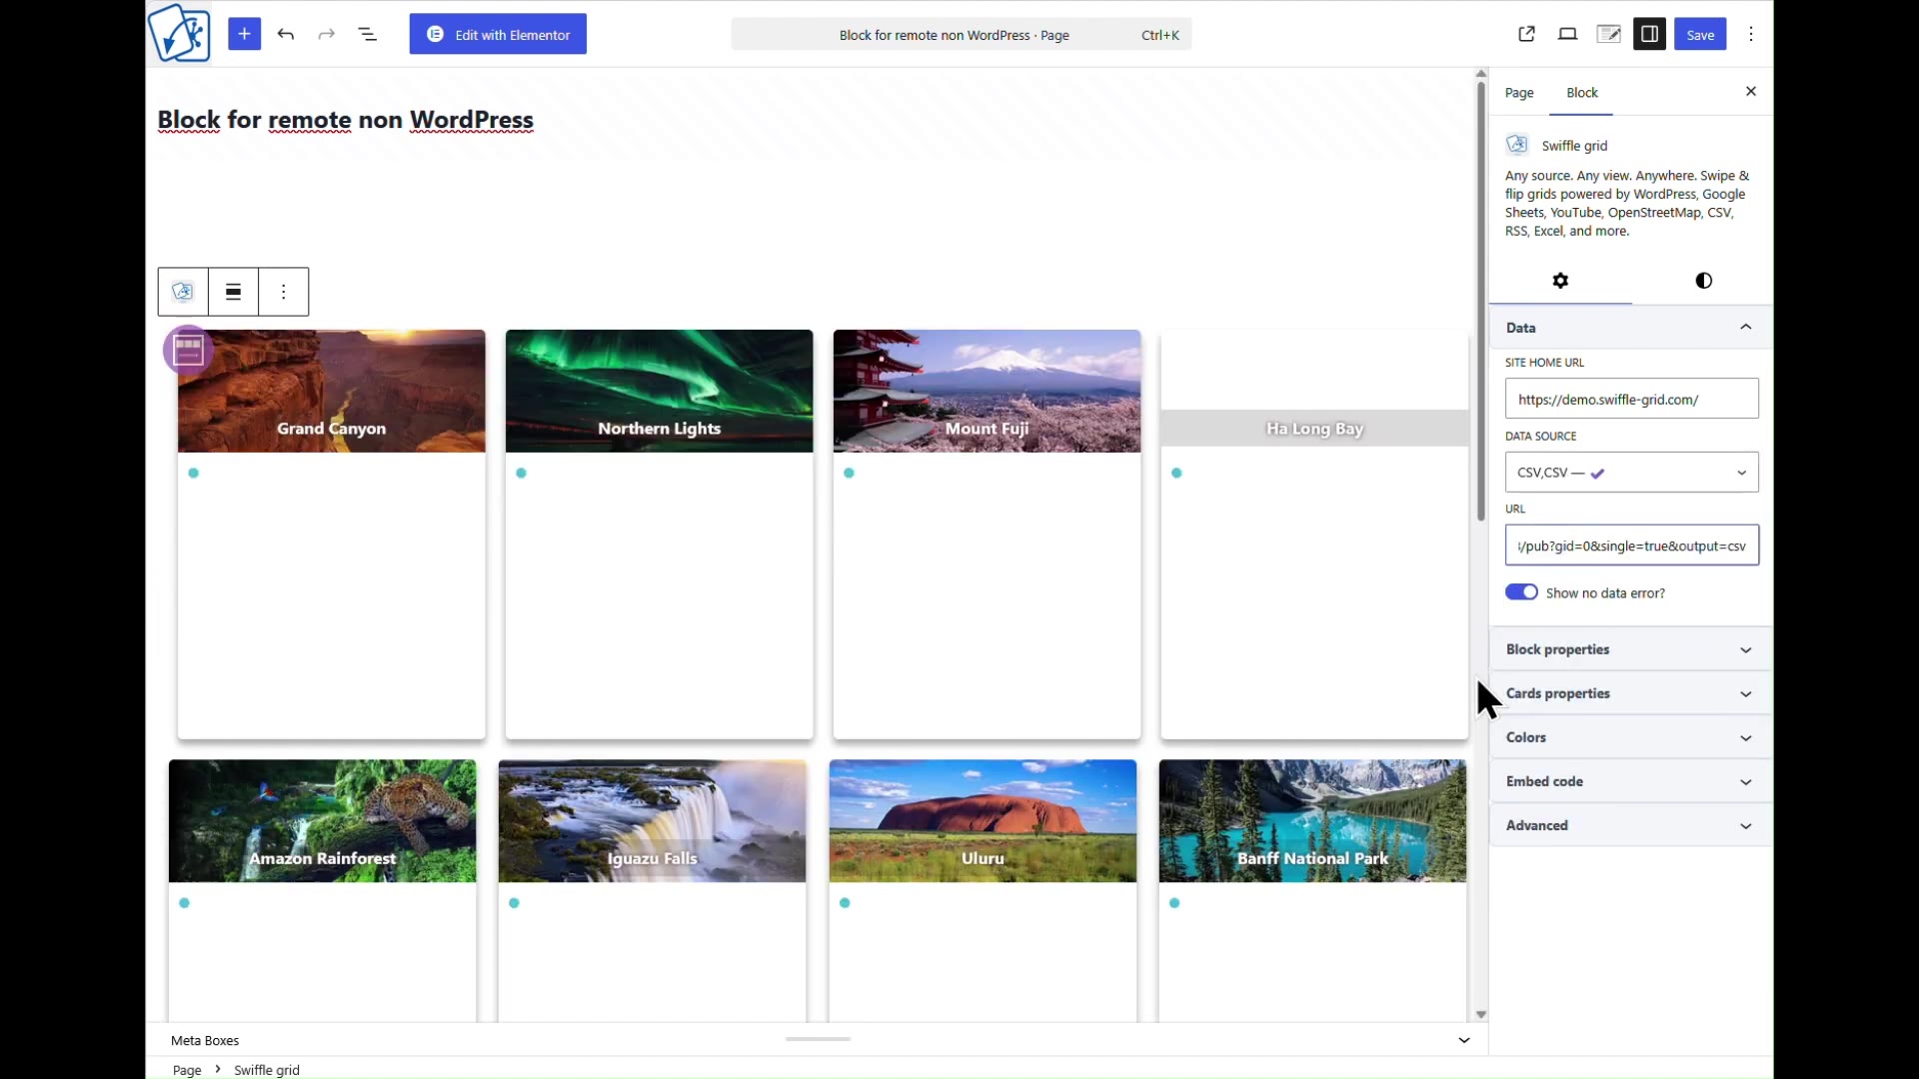Switch to the styles half-circle tab
This screenshot has height=1079, width=1919.
(1703, 281)
